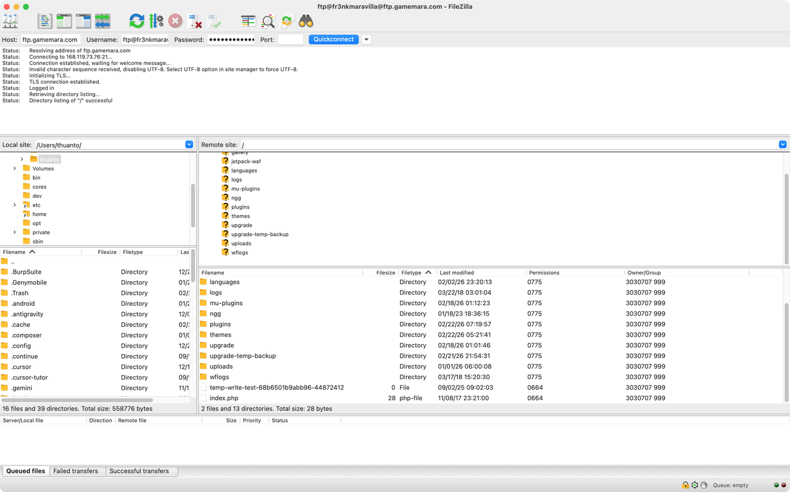The image size is (790, 492).
Task: Switch to the Failed transfers tab
Action: point(76,471)
